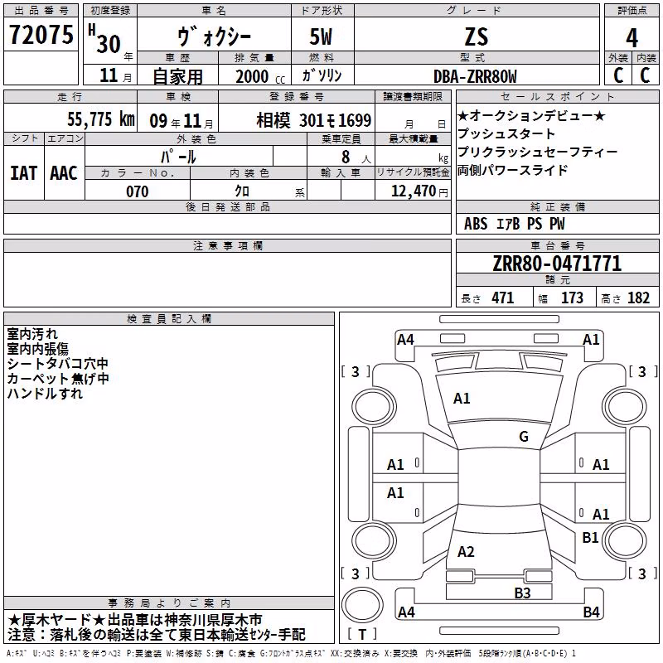Click the air conditioner value AAC

coord(64,173)
